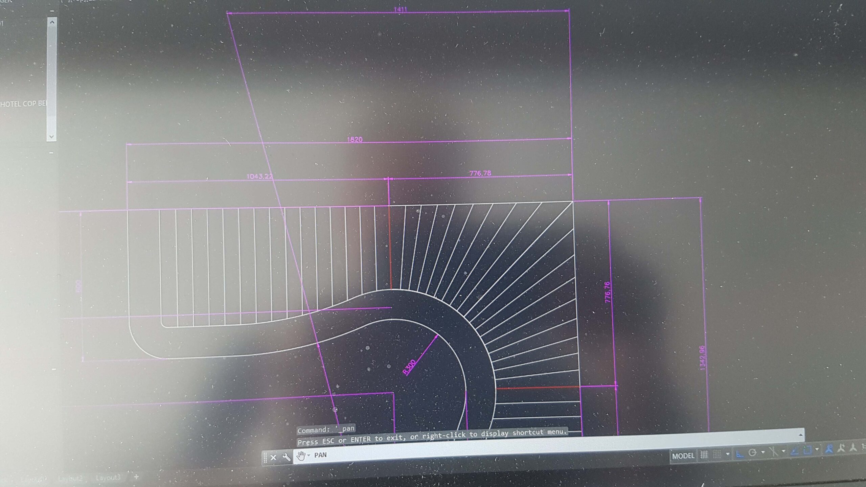Expand polar tracking angle dropdown
The width and height of the screenshot is (866, 487).
[763, 452]
